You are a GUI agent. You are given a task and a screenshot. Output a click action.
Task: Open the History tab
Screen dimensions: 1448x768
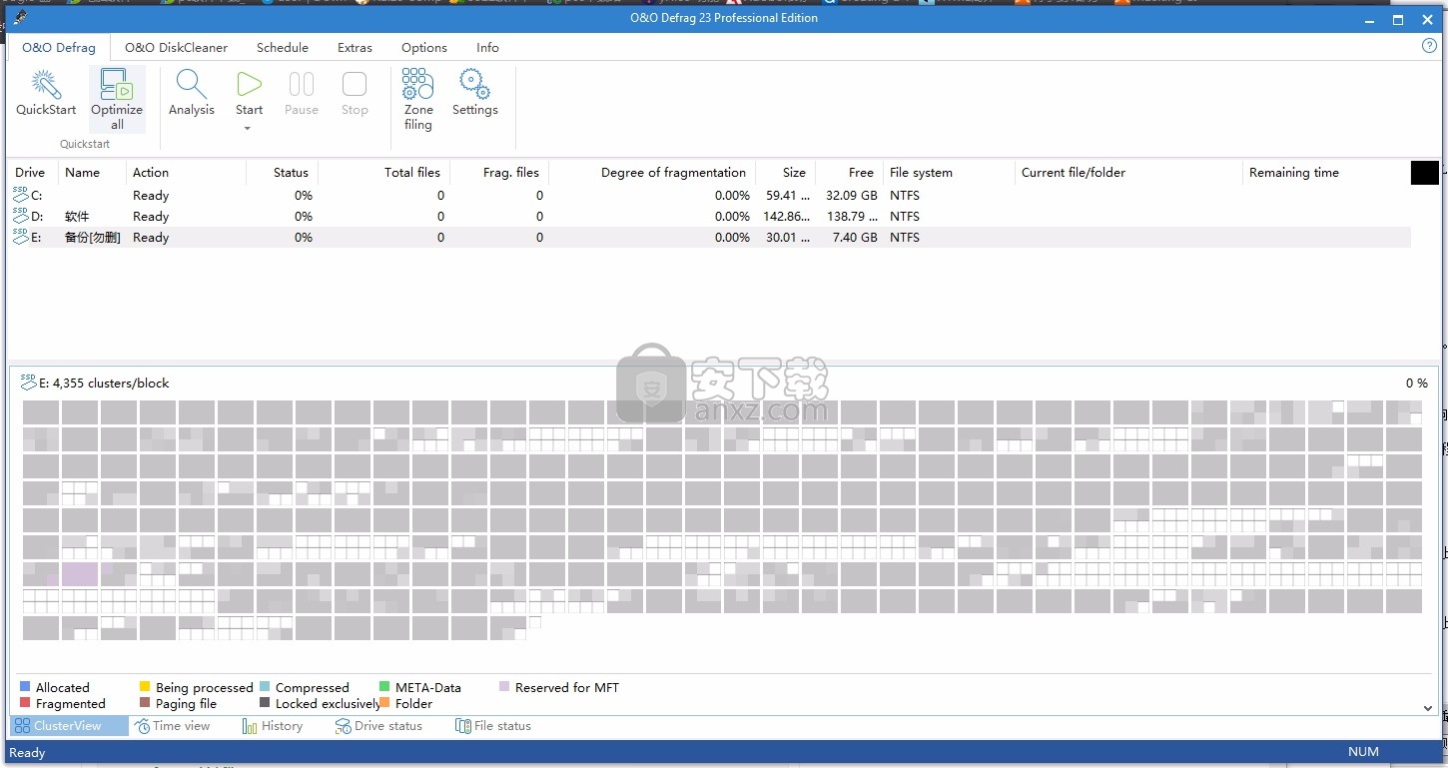click(x=273, y=726)
